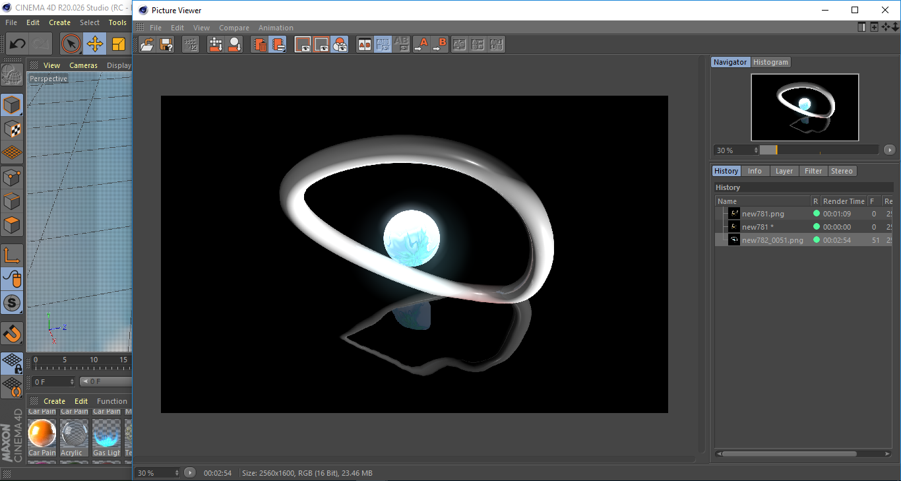Viewport: 901px width, 481px height.
Task: Select the new781 * history entry
Action: pos(804,227)
